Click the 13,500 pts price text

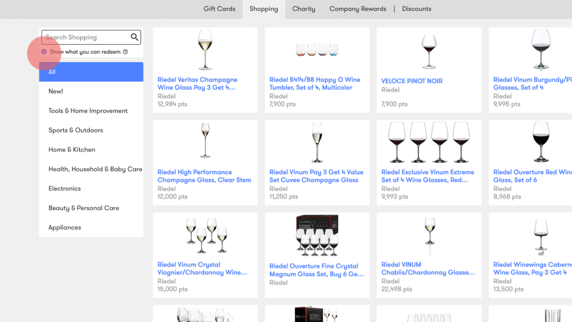tap(508, 289)
